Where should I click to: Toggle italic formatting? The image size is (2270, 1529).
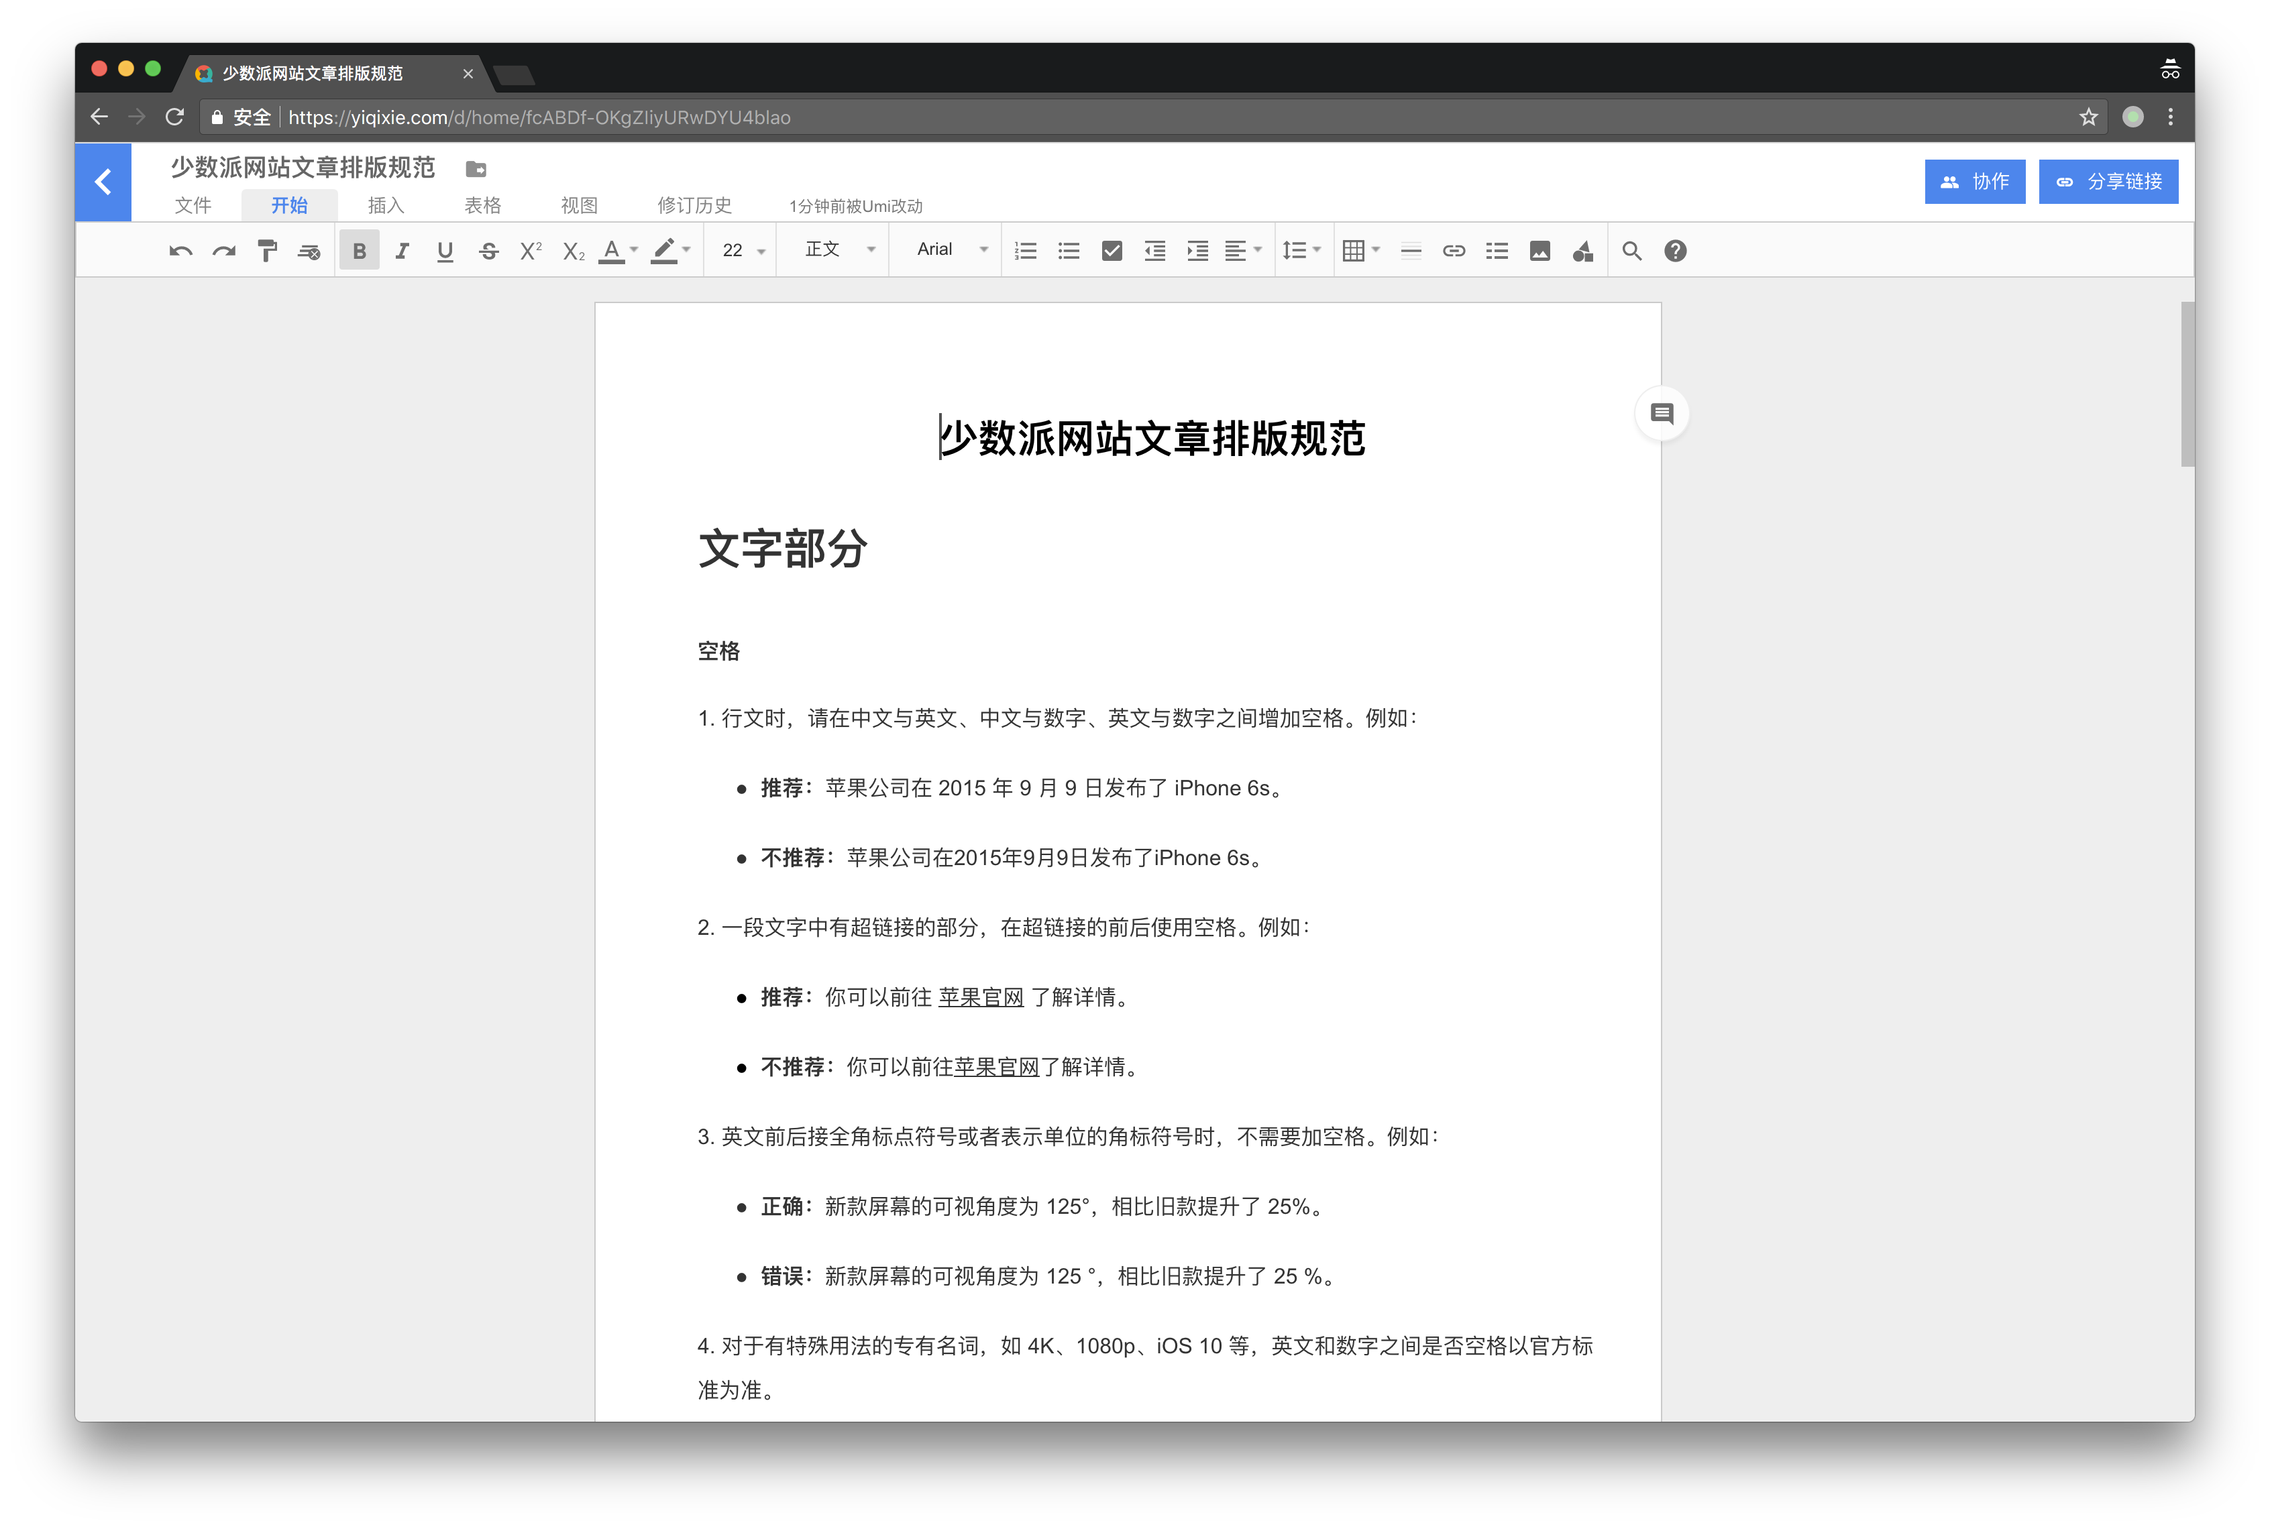point(402,251)
